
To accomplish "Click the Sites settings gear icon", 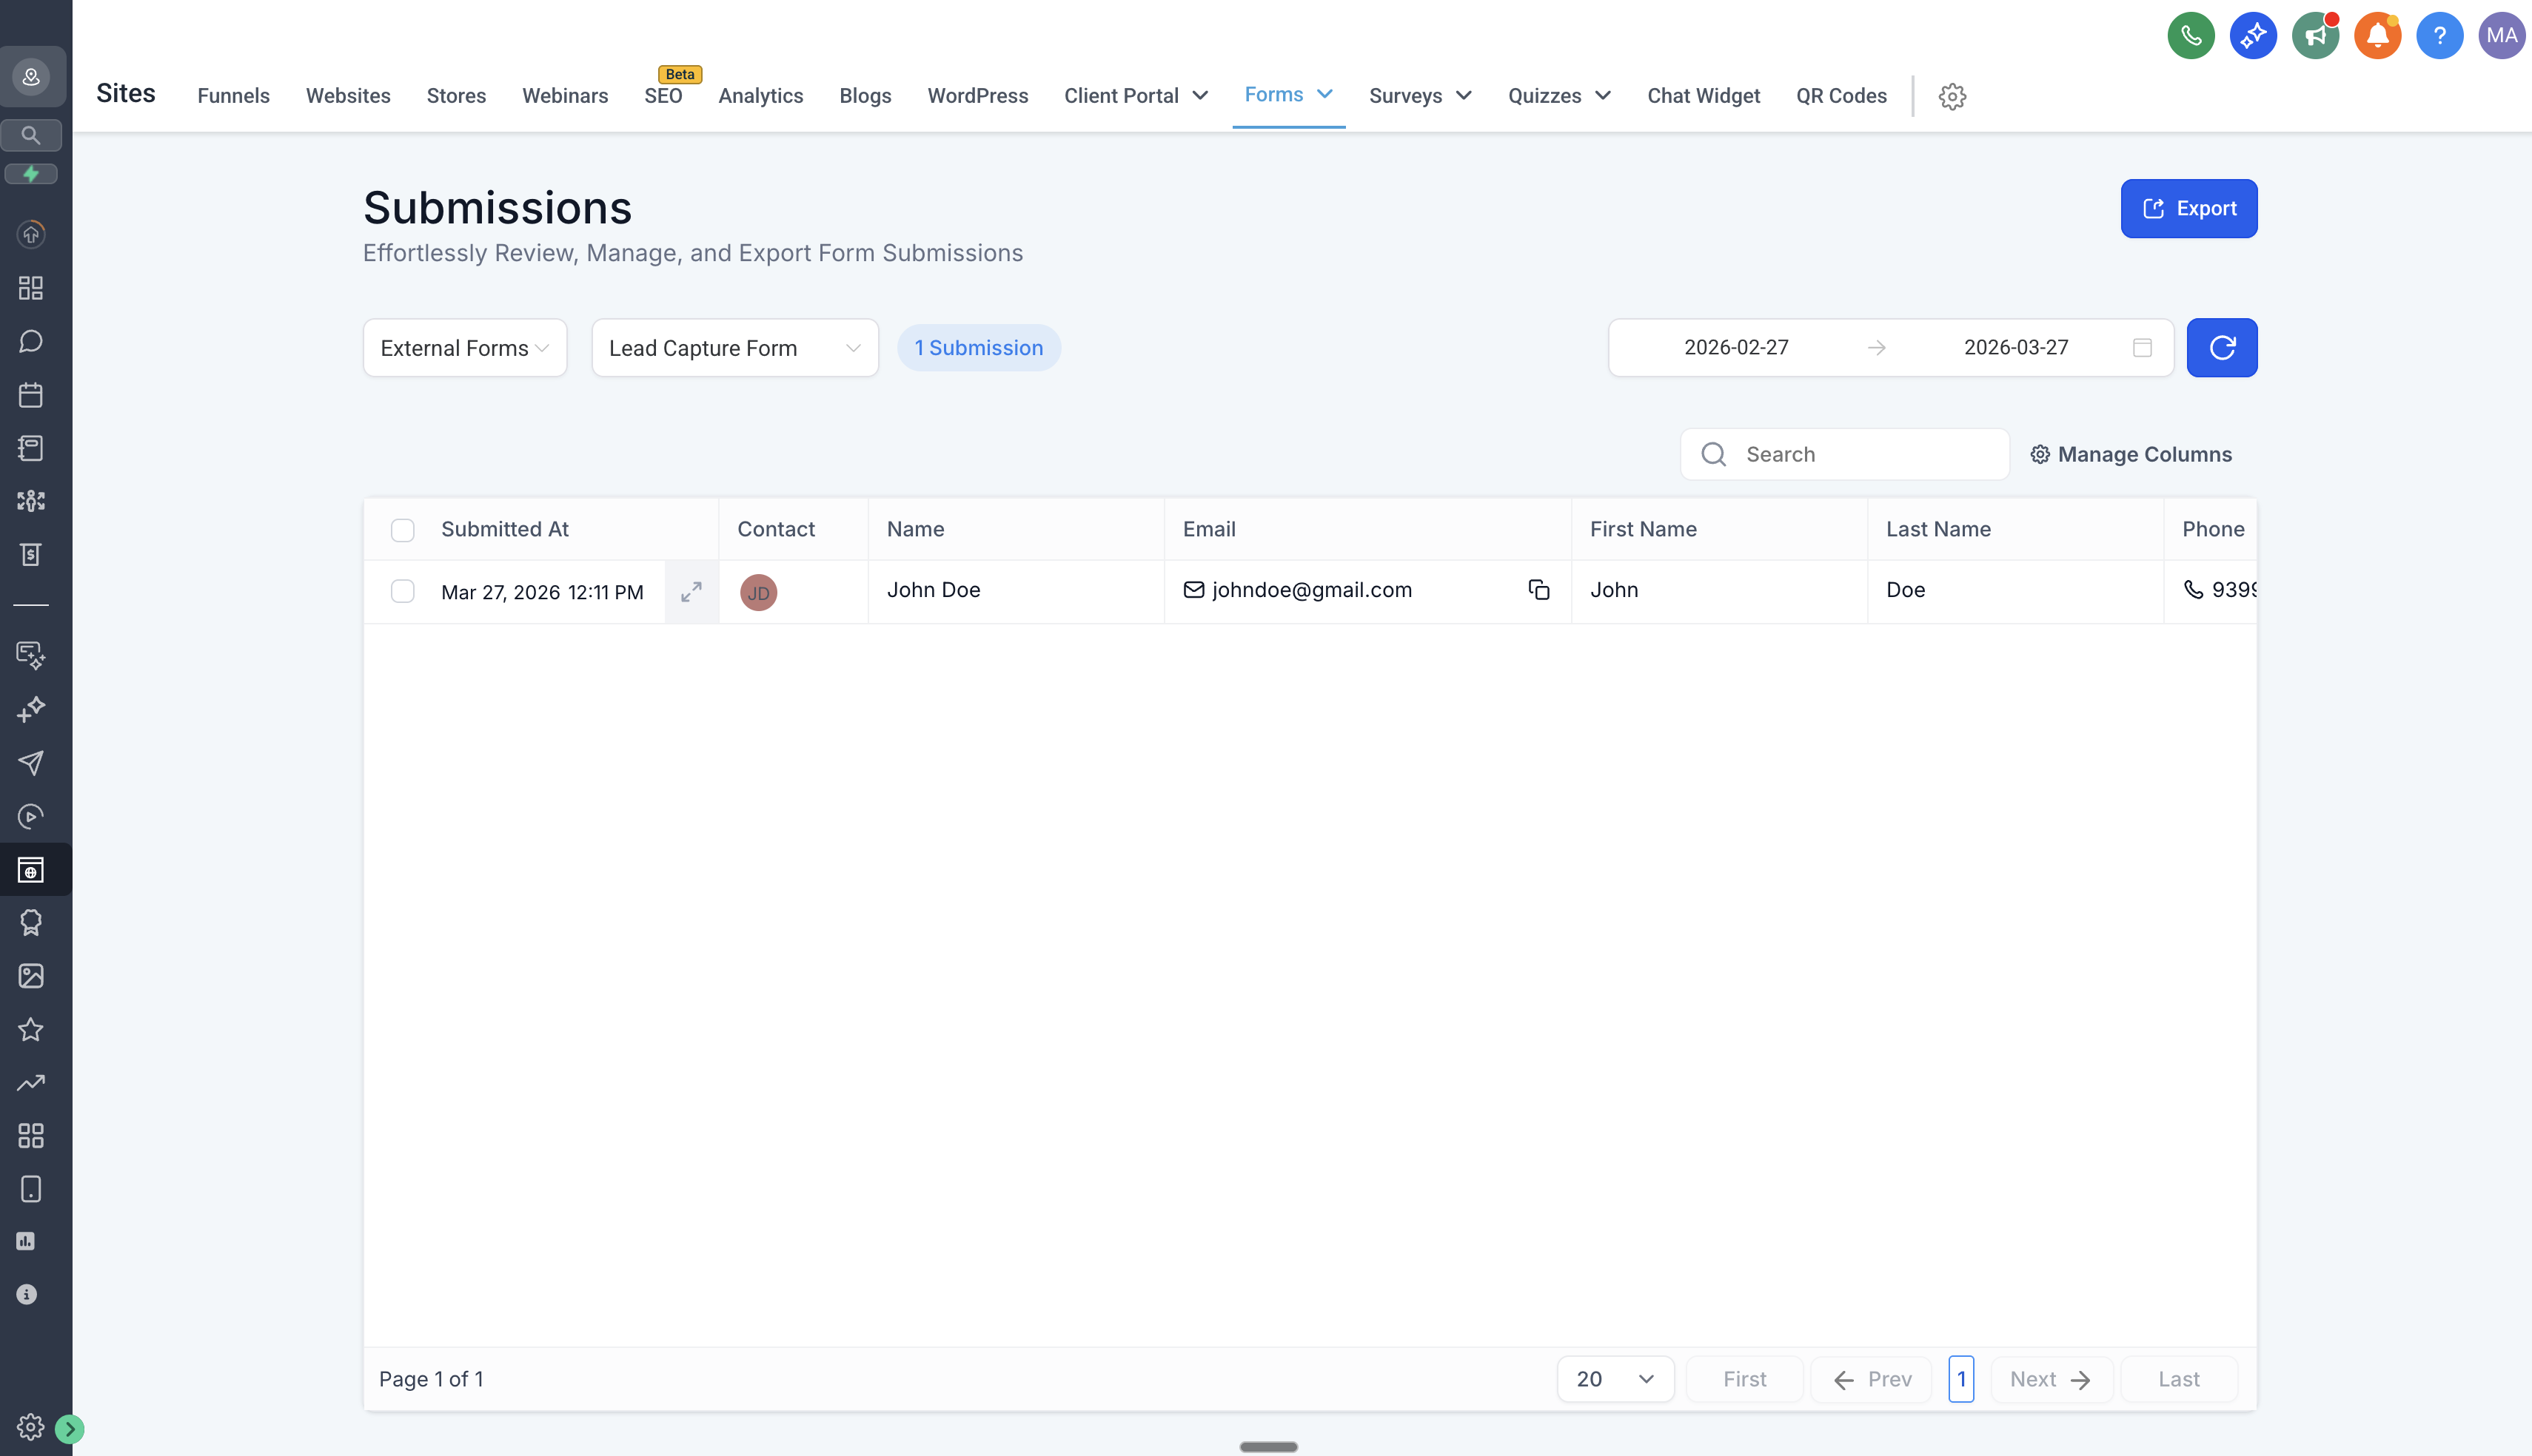I will pyautogui.click(x=1952, y=96).
